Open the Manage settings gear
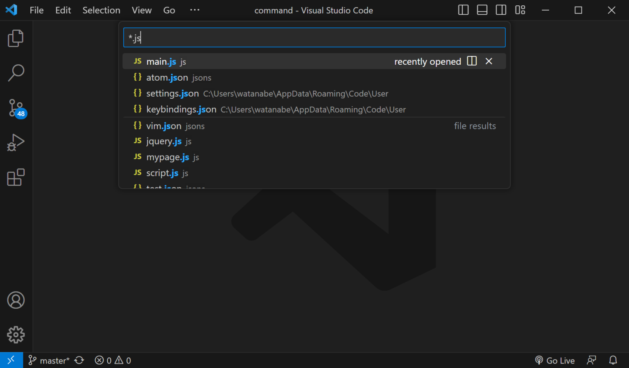Screen dimensions: 629x368 click(16, 334)
